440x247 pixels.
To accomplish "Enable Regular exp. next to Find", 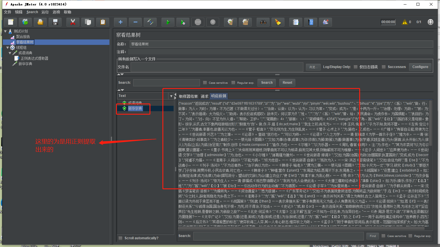I will point(410,236).
